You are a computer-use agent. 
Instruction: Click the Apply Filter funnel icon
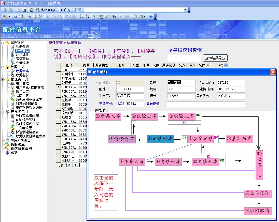coord(107,17)
